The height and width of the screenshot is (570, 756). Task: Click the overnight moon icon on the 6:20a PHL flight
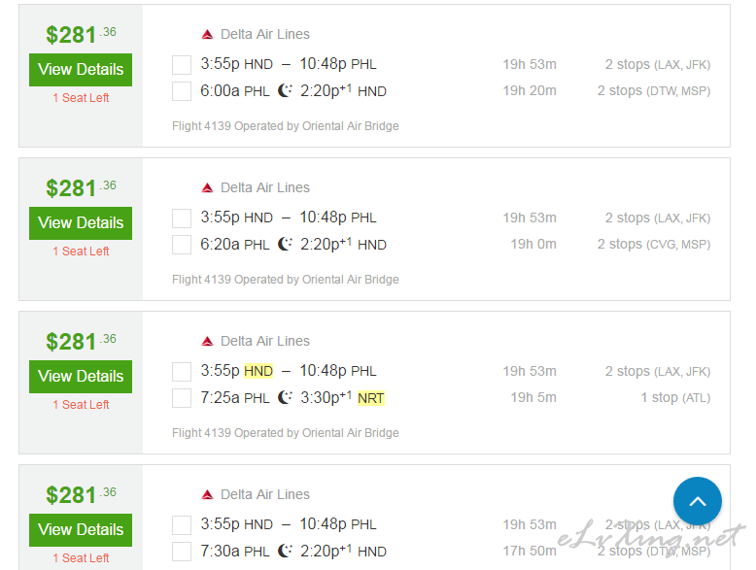pos(285,244)
